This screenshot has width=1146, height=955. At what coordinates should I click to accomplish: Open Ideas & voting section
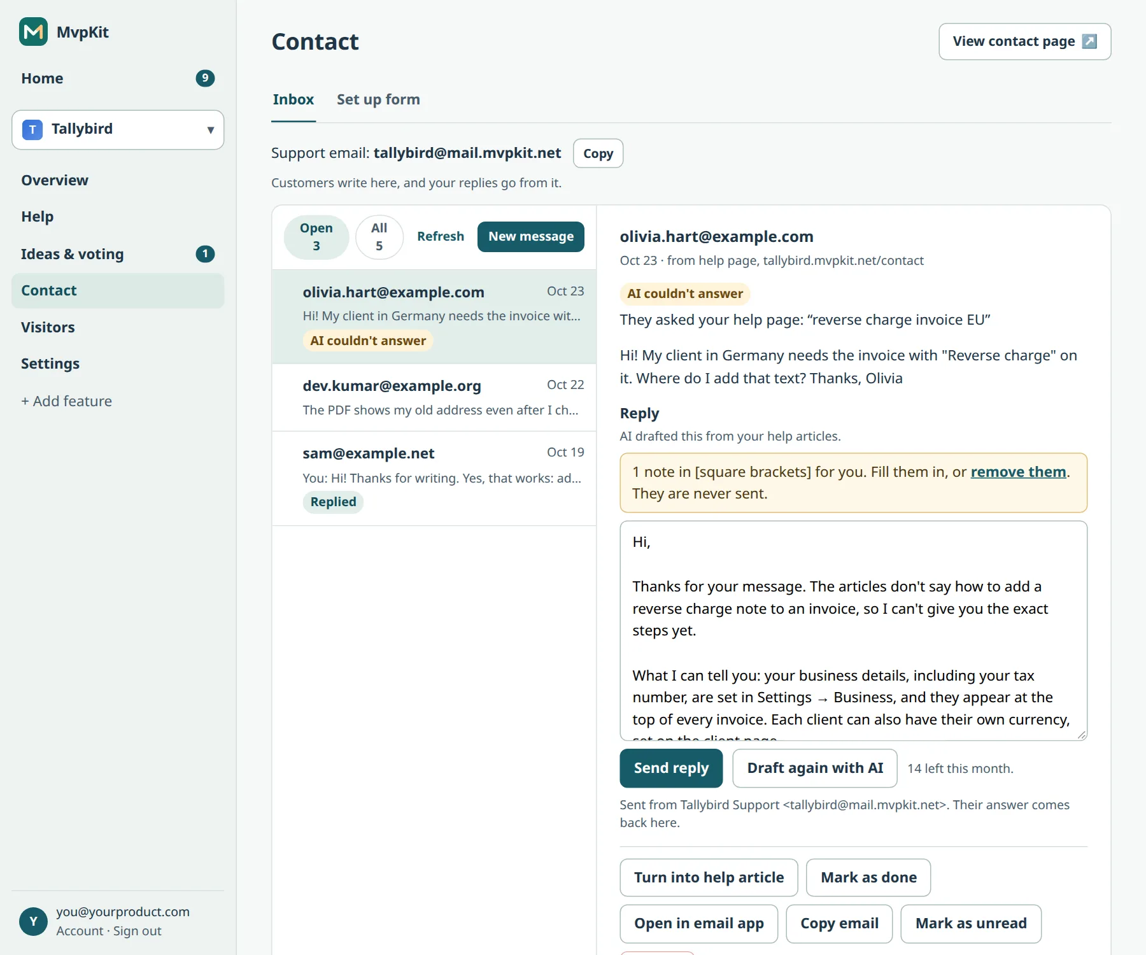(x=118, y=254)
